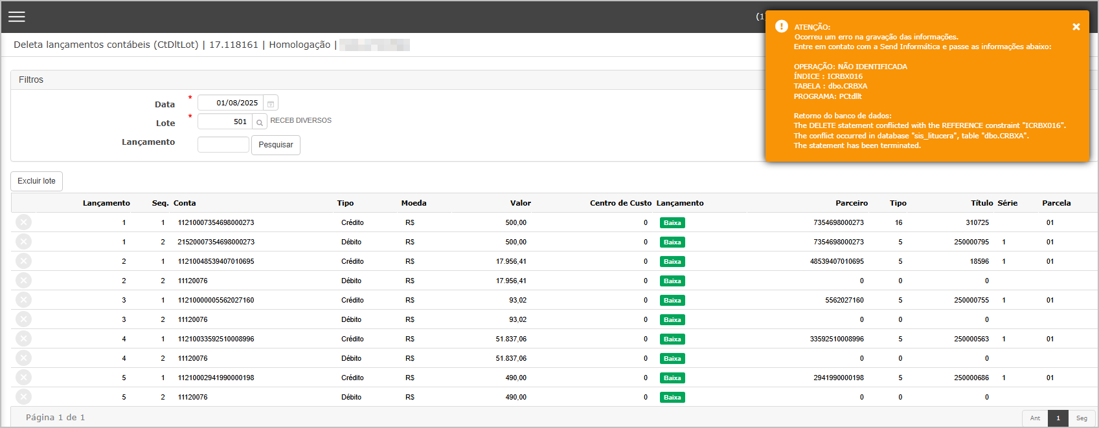The image size is (1099, 428).
Task: Click the Lote search magnifier icon
Action: [x=260, y=122]
